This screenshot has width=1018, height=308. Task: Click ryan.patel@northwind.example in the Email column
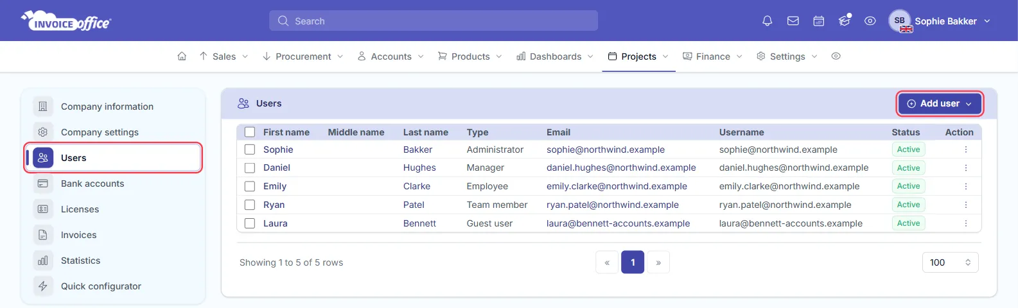pyautogui.click(x=613, y=205)
